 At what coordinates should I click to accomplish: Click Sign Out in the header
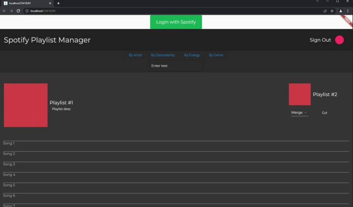tap(320, 40)
